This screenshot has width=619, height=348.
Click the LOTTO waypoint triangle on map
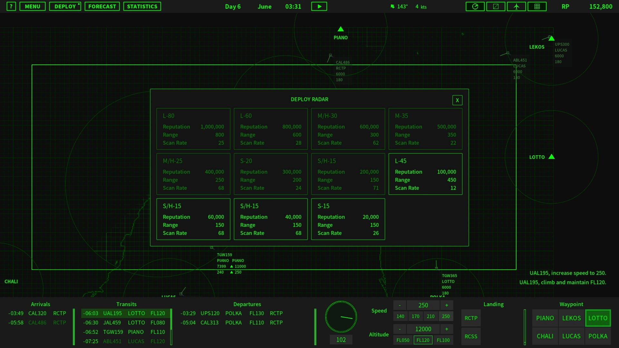[551, 157]
